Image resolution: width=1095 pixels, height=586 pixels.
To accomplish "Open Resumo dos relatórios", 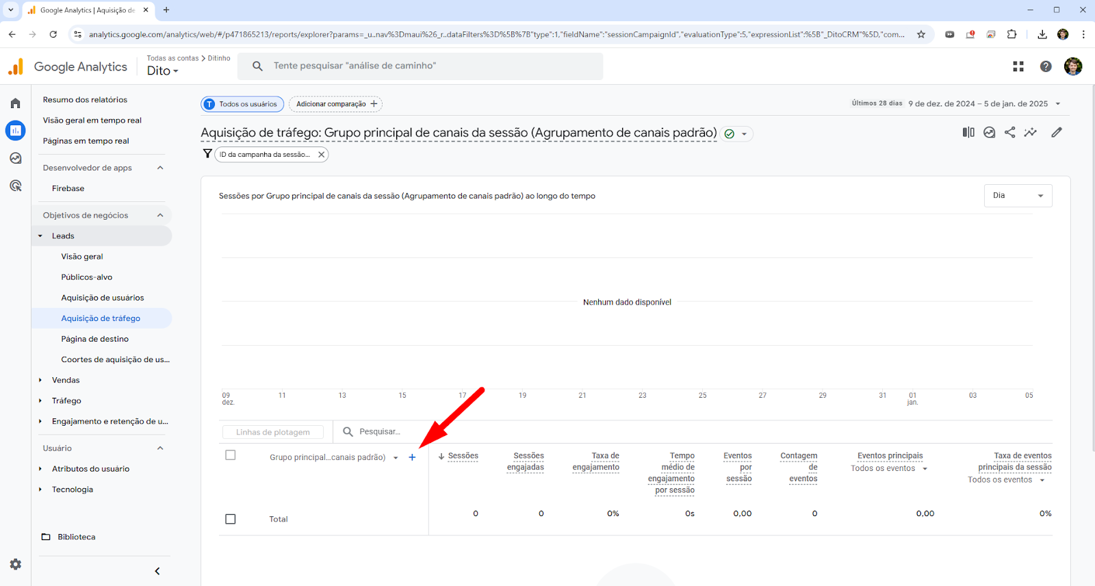I will point(85,100).
